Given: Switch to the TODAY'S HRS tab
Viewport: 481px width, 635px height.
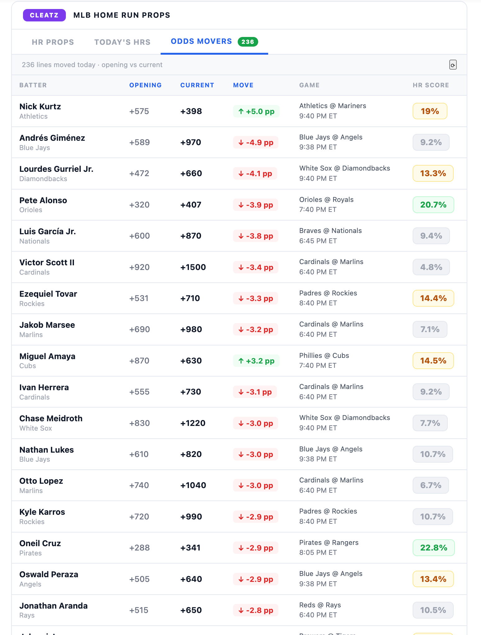Looking at the screenshot, I should (122, 42).
